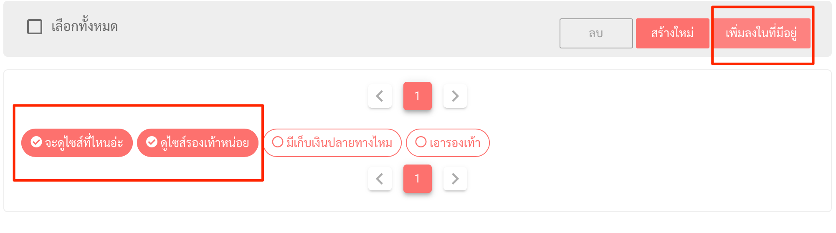Select the เอารองเท้า chip
This screenshot has height=233, width=836.
(448, 143)
